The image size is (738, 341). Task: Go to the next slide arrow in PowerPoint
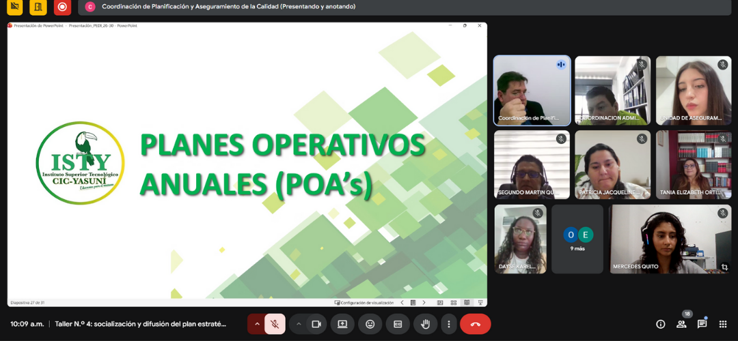[x=424, y=302]
